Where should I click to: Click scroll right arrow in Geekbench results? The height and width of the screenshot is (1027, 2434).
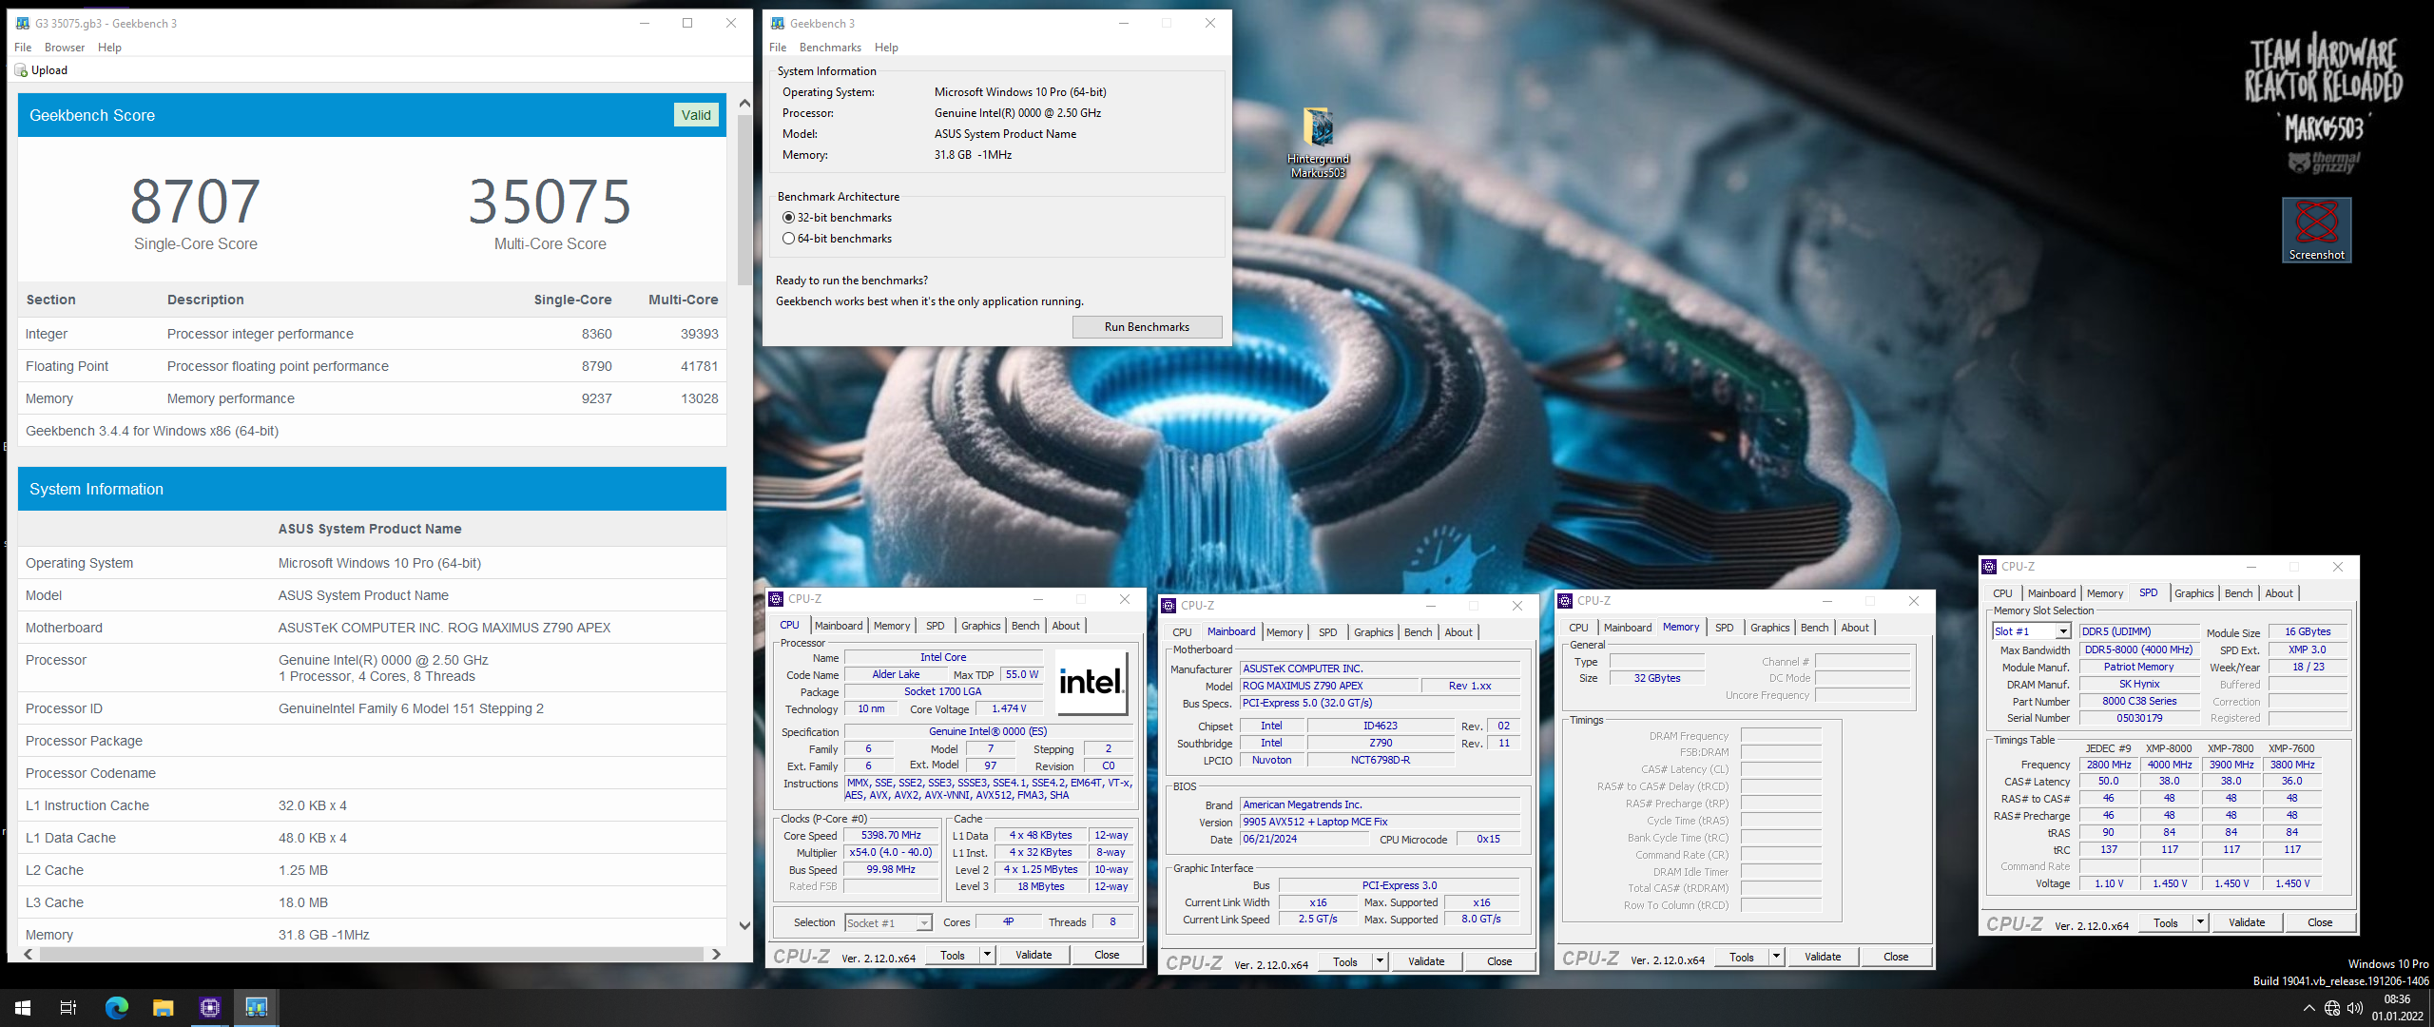pos(716,954)
